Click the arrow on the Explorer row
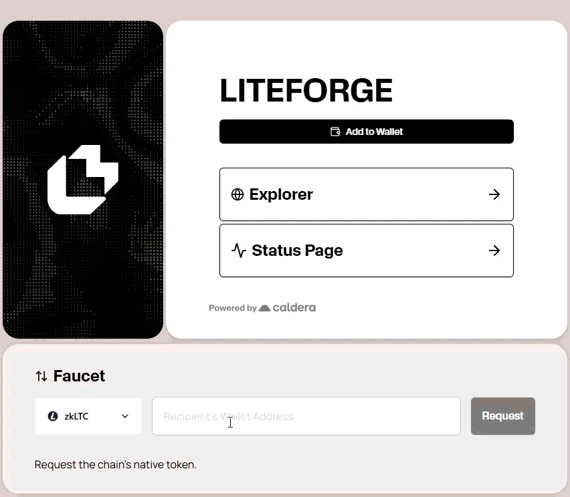This screenshot has height=497, width=570. tap(494, 194)
